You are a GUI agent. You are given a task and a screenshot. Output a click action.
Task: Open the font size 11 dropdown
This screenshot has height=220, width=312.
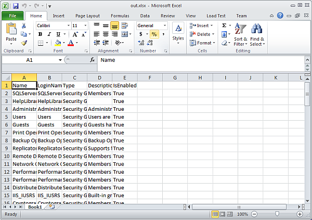85,25
